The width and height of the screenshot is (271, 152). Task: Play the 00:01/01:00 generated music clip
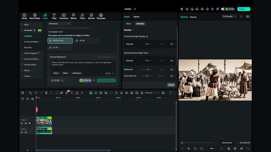pyautogui.click(x=60, y=41)
